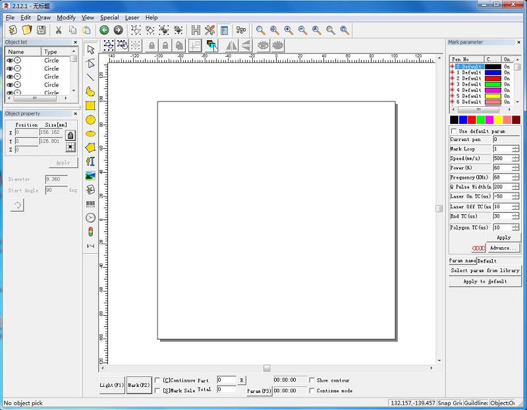This screenshot has width=527, height=410.
Task: Save the document using the disk icon
Action: click(40, 30)
